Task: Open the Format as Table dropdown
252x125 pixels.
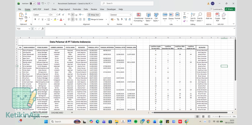Action: tap(149, 17)
